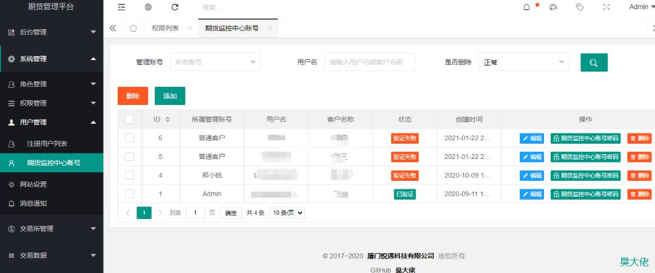Click 交易所管理 dollar icon

tap(12, 229)
